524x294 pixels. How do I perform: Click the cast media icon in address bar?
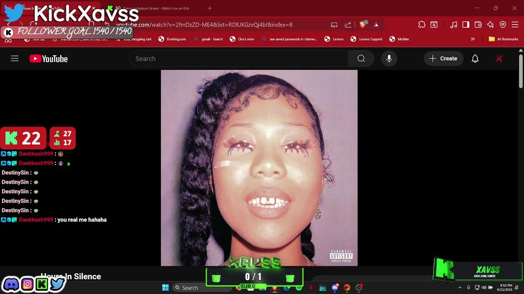pyautogui.click(x=334, y=24)
